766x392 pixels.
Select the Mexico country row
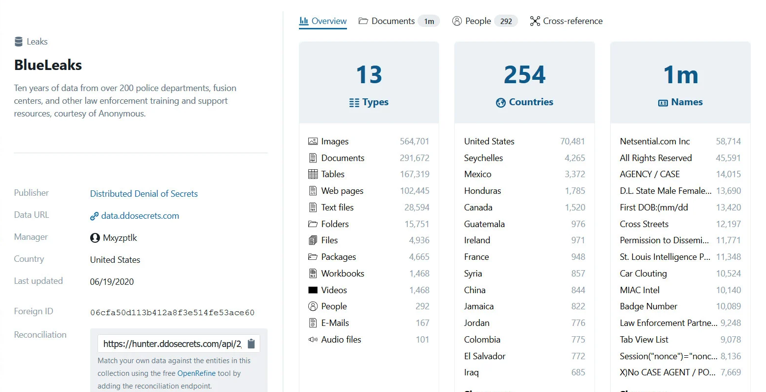pyautogui.click(x=524, y=174)
